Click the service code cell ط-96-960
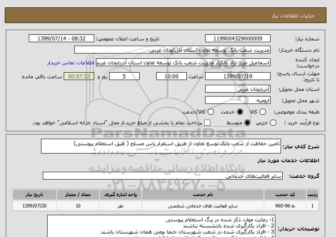The height and width of the screenshot is (237, 336). pos(285,206)
